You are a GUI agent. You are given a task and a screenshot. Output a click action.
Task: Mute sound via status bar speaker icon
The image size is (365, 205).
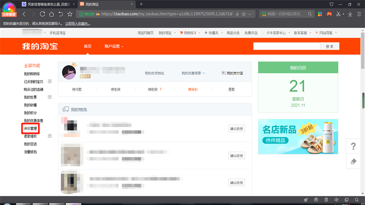(x=336, y=200)
